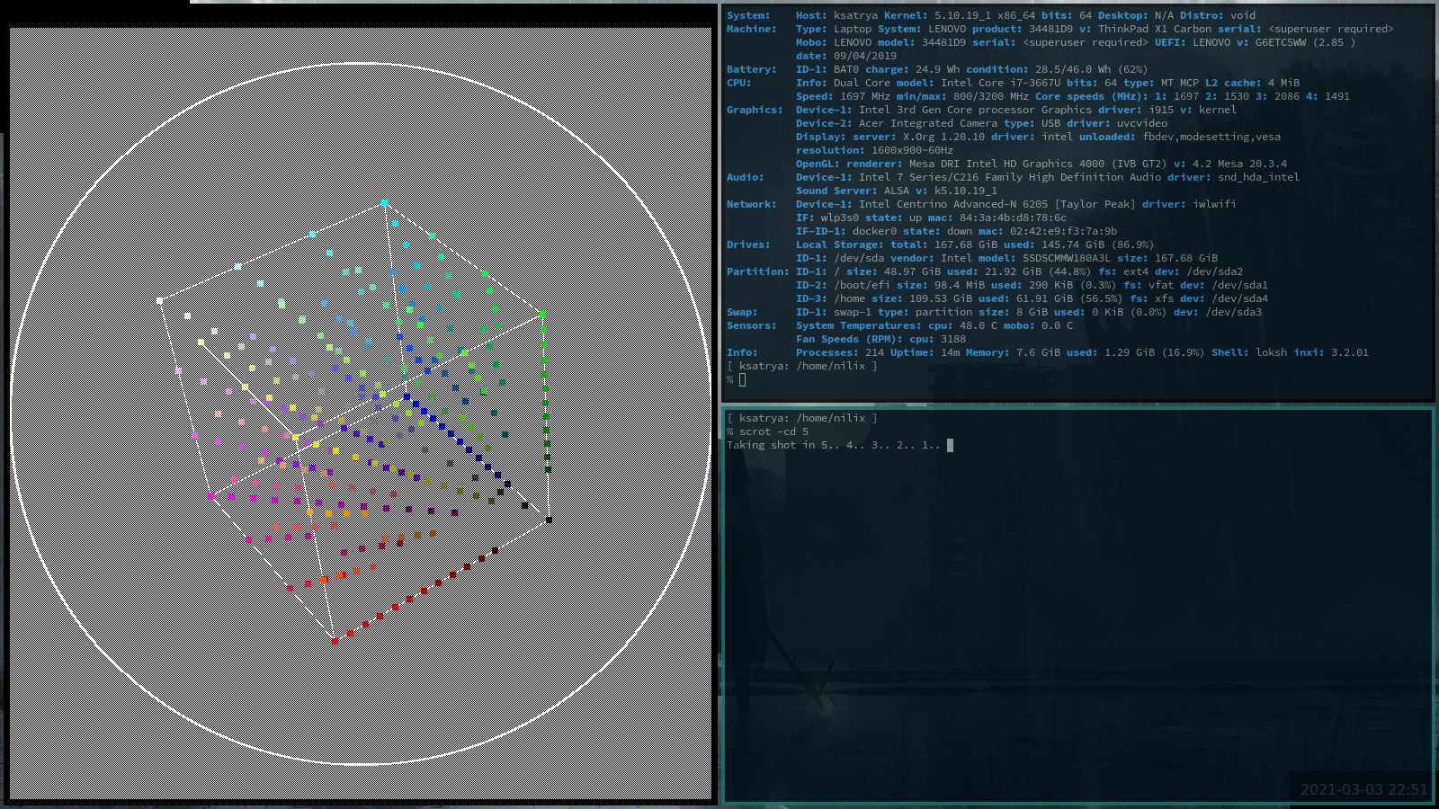This screenshot has height=809, width=1439.
Task: Click inxi version '3.2.01'
Action: pyautogui.click(x=1349, y=352)
